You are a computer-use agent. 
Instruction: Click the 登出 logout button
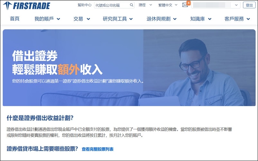[249, 5]
